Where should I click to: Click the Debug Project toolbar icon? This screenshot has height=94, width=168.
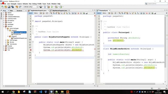coord(56,7)
